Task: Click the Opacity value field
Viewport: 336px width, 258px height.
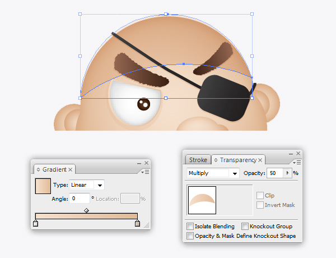Action: click(x=275, y=173)
